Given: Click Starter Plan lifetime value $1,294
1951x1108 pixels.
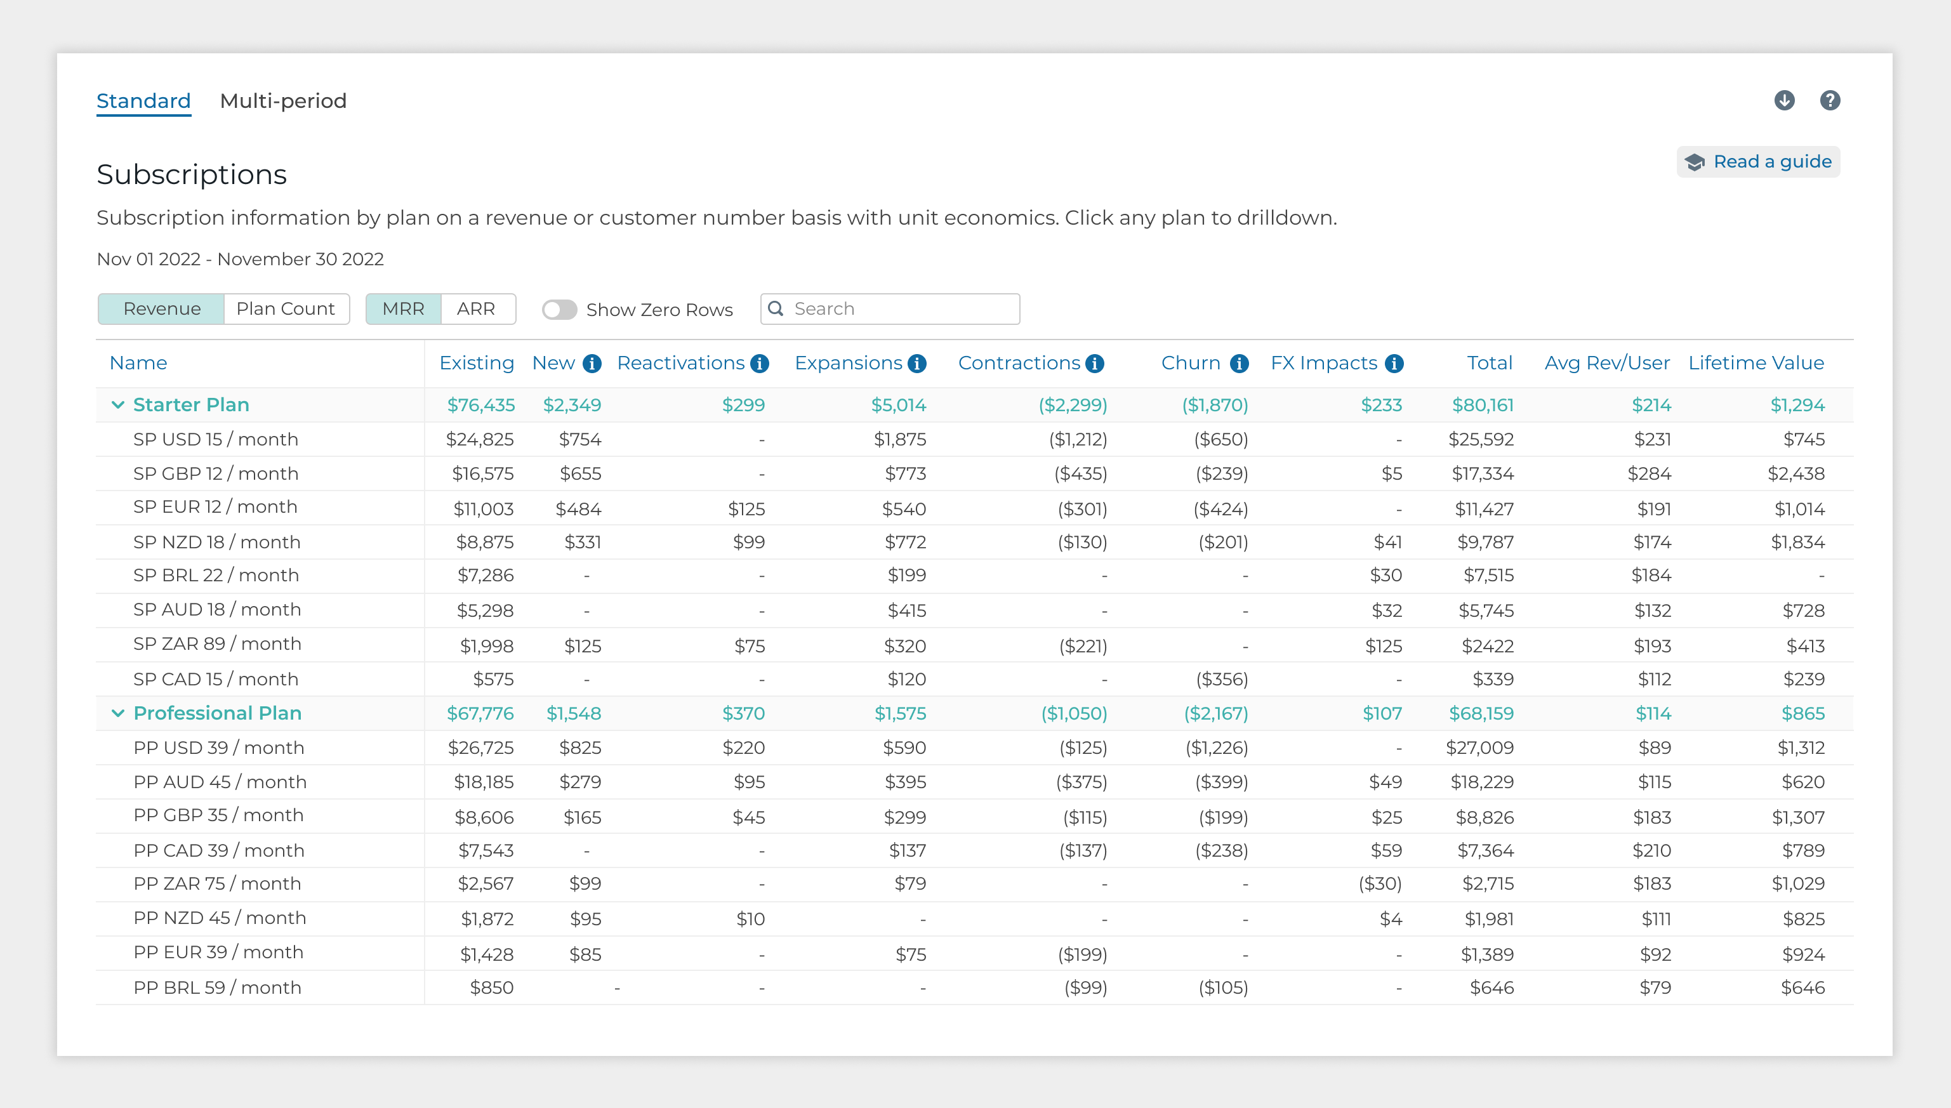Looking at the screenshot, I should pos(1797,406).
